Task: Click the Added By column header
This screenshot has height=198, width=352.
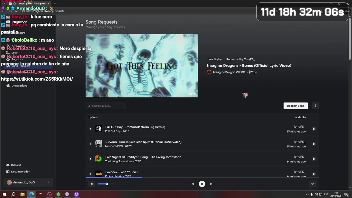Action: click(301, 117)
